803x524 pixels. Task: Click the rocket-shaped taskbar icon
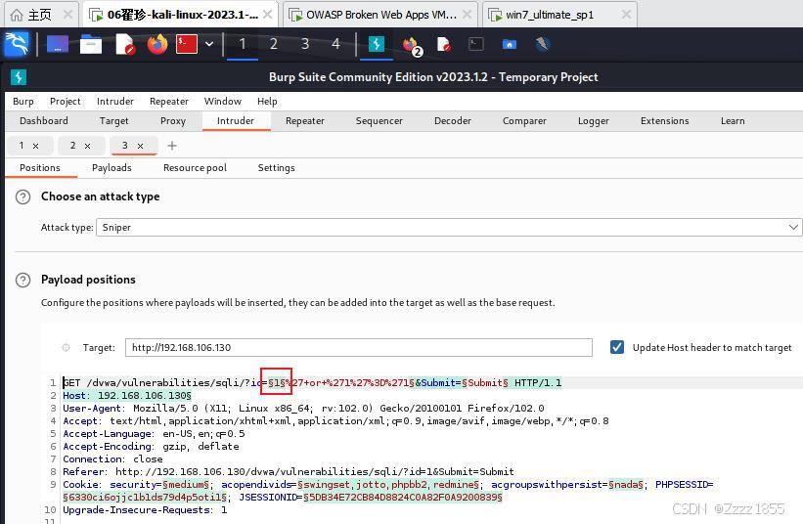tap(542, 45)
